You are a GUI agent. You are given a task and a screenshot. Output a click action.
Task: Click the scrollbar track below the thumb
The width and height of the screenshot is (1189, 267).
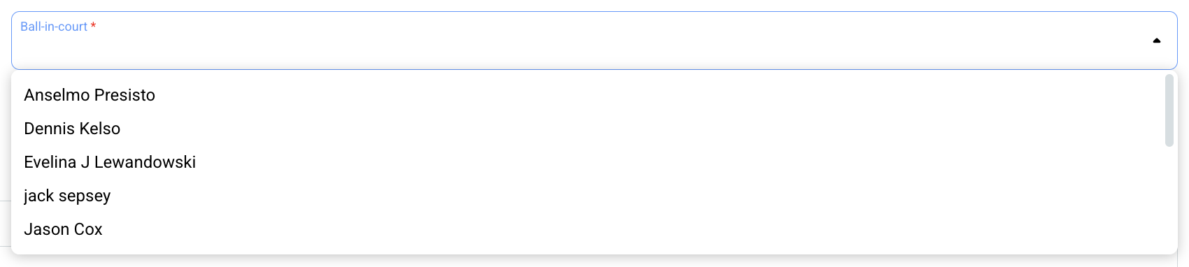(1169, 199)
